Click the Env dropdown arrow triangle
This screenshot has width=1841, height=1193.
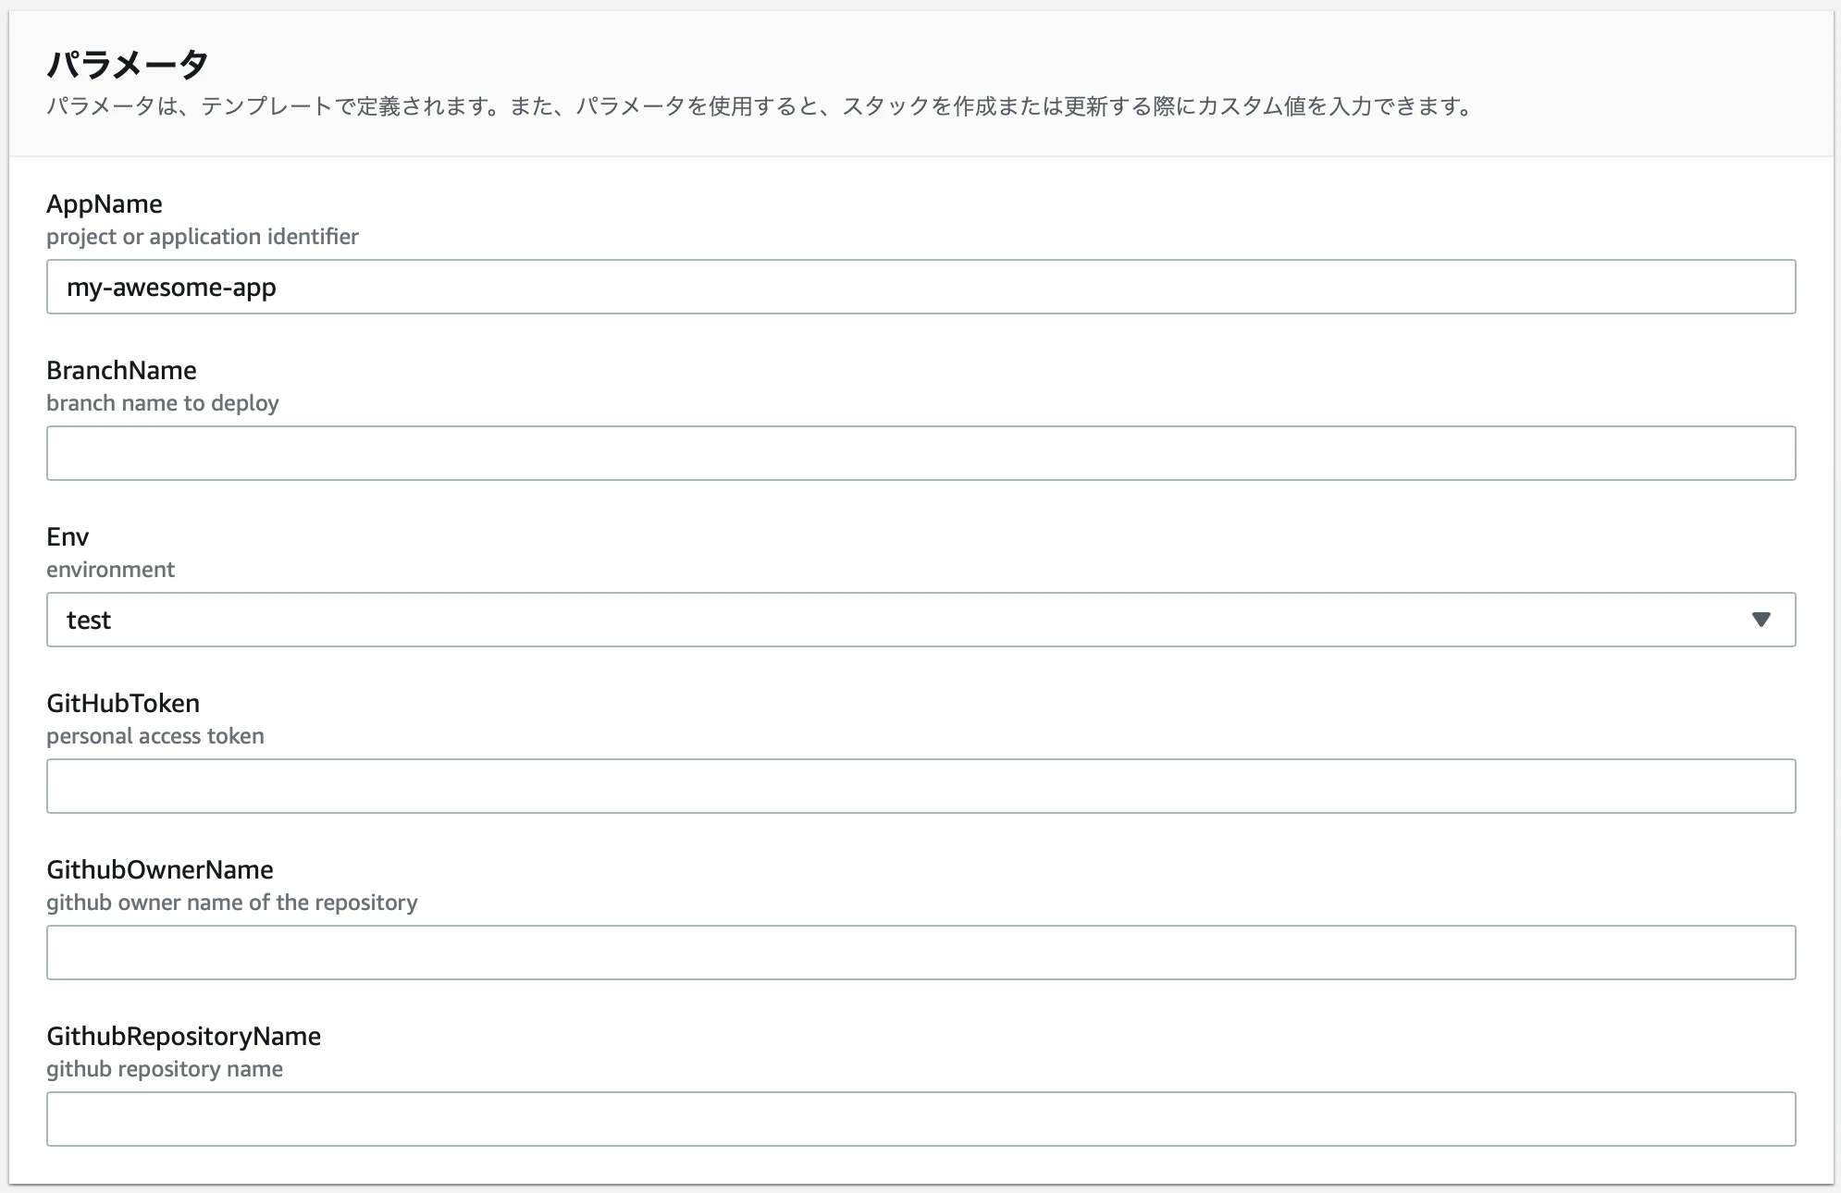[x=1761, y=620]
